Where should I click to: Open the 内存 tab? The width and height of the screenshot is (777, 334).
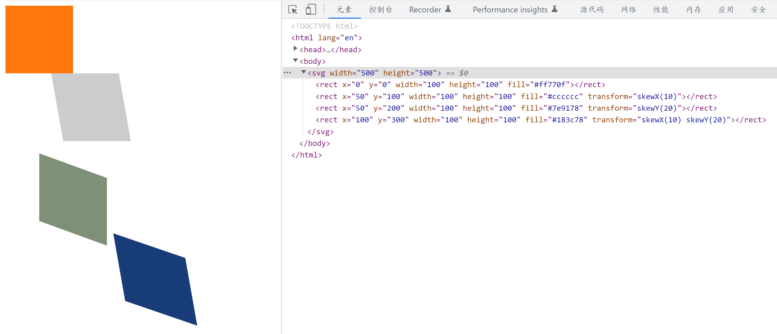point(693,10)
